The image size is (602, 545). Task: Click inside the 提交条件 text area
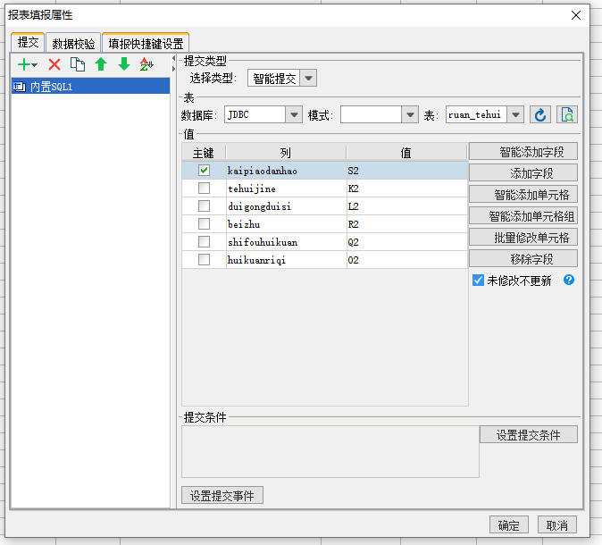(330, 451)
